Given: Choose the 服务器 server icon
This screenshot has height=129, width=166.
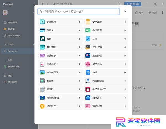Looking at the screenshot, I should [x=42, y=89].
